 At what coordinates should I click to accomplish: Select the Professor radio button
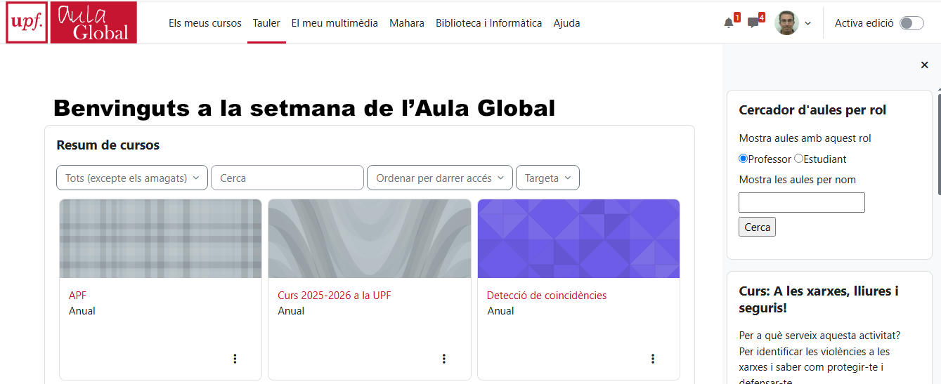tap(744, 159)
